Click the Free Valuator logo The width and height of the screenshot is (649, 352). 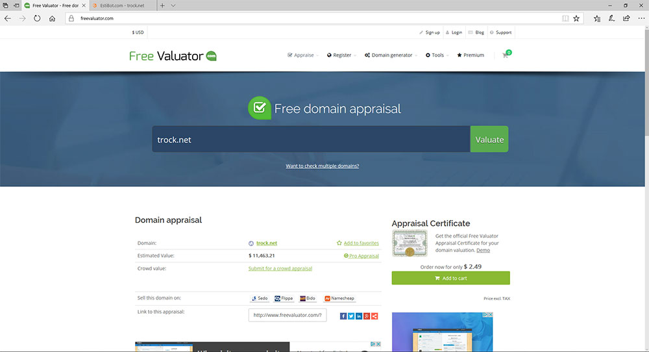(x=173, y=55)
